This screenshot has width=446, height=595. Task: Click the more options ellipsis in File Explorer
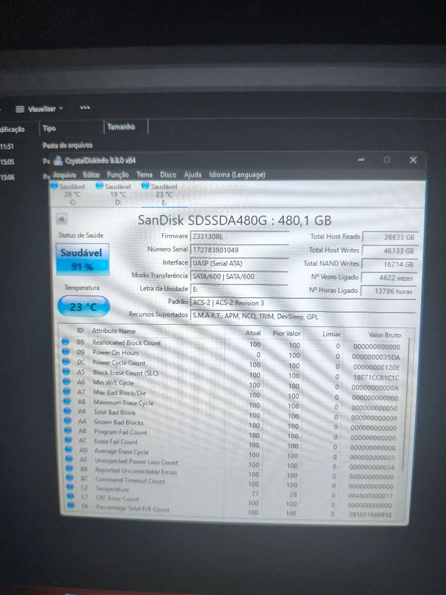(85, 107)
